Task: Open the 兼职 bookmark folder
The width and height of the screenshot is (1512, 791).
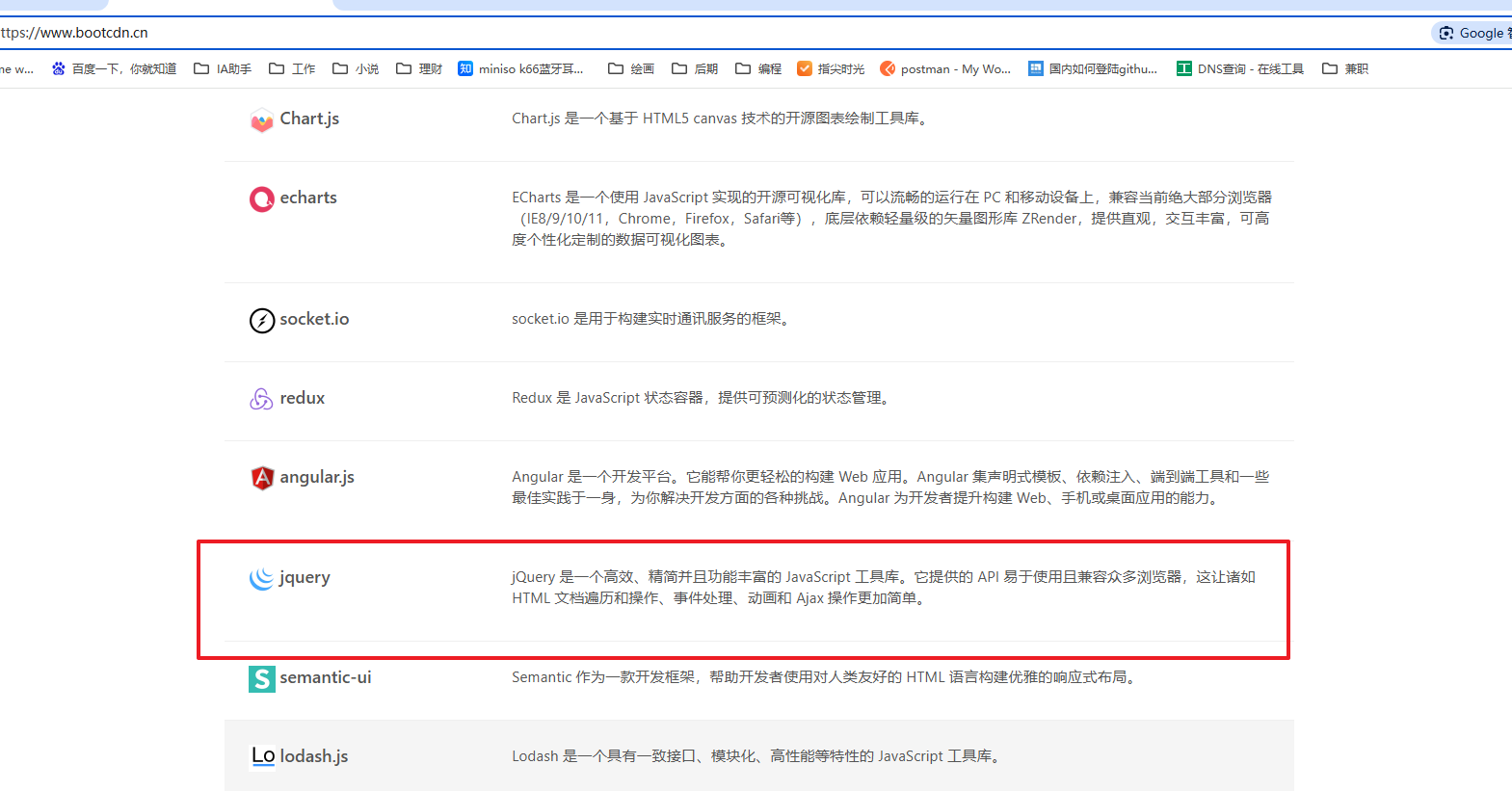Action: point(1345,68)
